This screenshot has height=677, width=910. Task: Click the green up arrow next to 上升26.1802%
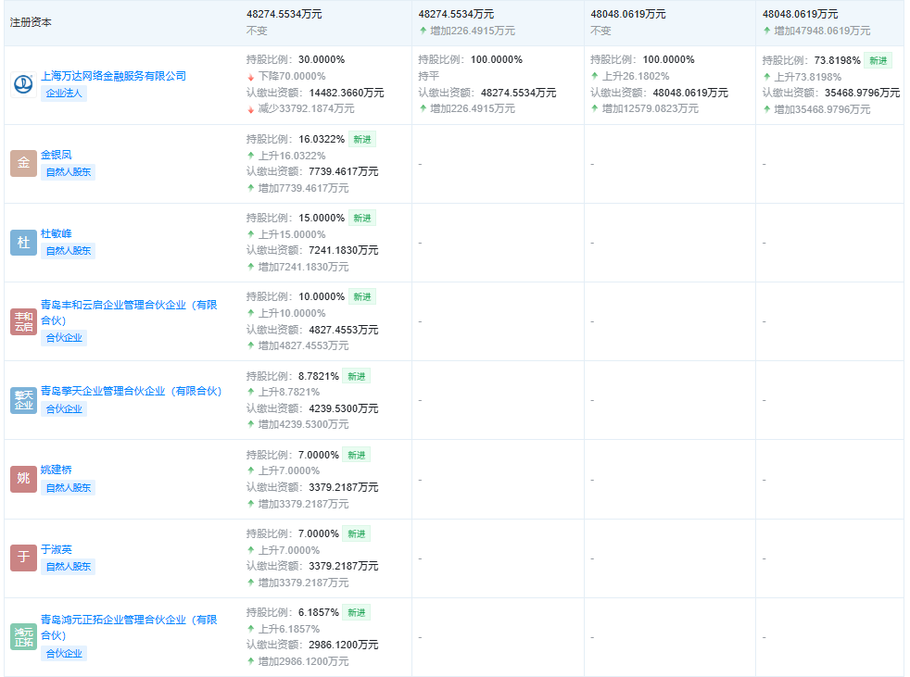coord(595,75)
